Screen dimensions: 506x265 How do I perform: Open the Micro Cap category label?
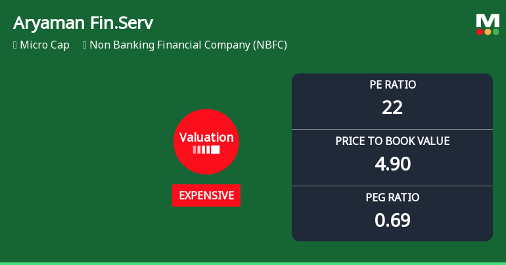(x=45, y=45)
